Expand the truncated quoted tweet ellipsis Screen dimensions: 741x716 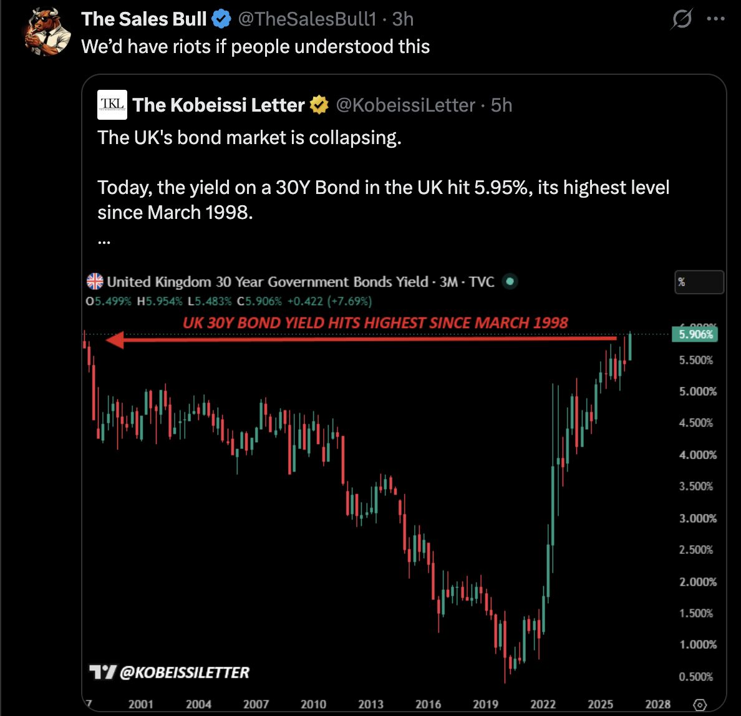click(104, 242)
